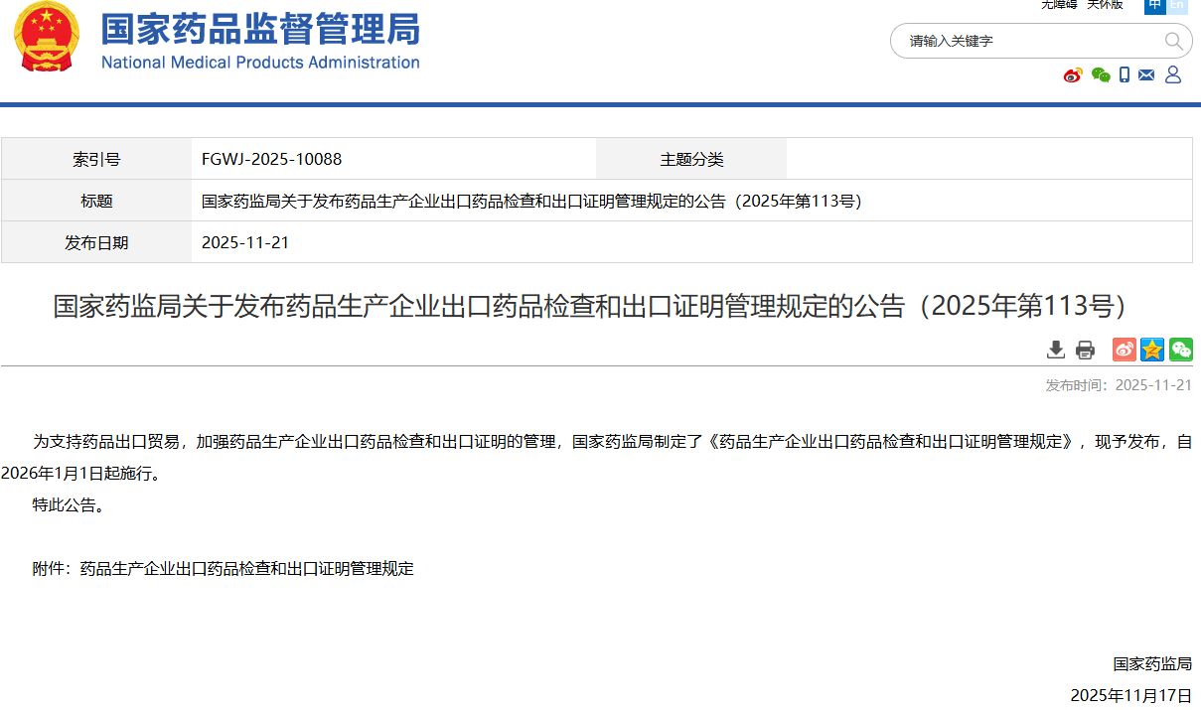Open the header Weibo icon
The image size is (1201, 710).
(1073, 75)
